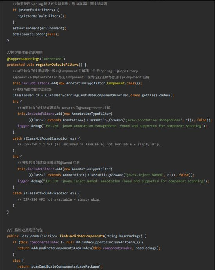Click Component.class in AnnotationTypeFilter constructor

click(122, 83)
